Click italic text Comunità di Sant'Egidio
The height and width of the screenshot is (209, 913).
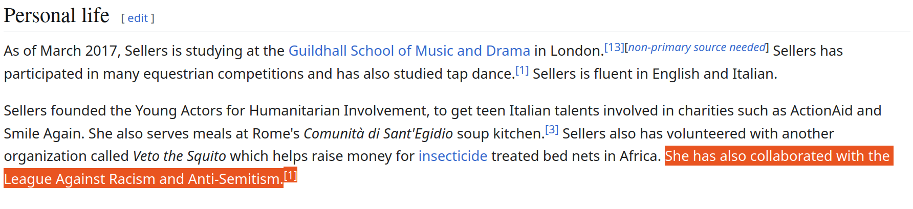pyautogui.click(x=378, y=133)
